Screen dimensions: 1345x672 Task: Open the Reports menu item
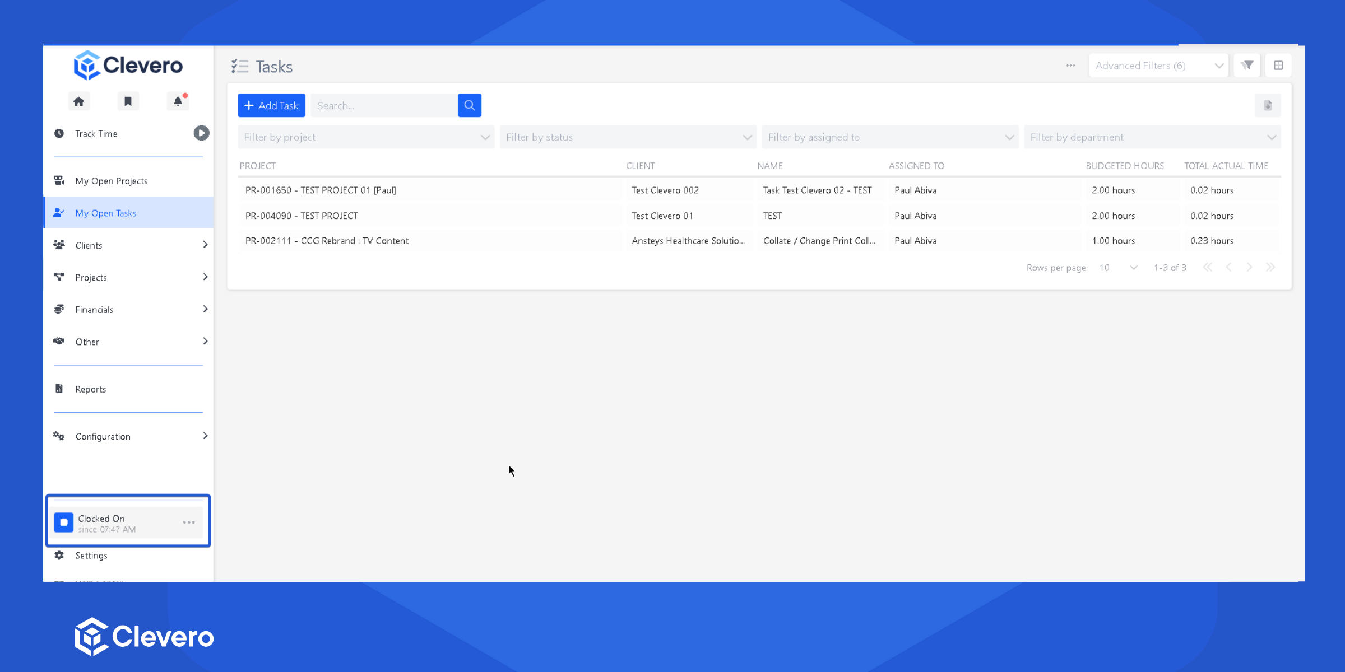point(90,389)
